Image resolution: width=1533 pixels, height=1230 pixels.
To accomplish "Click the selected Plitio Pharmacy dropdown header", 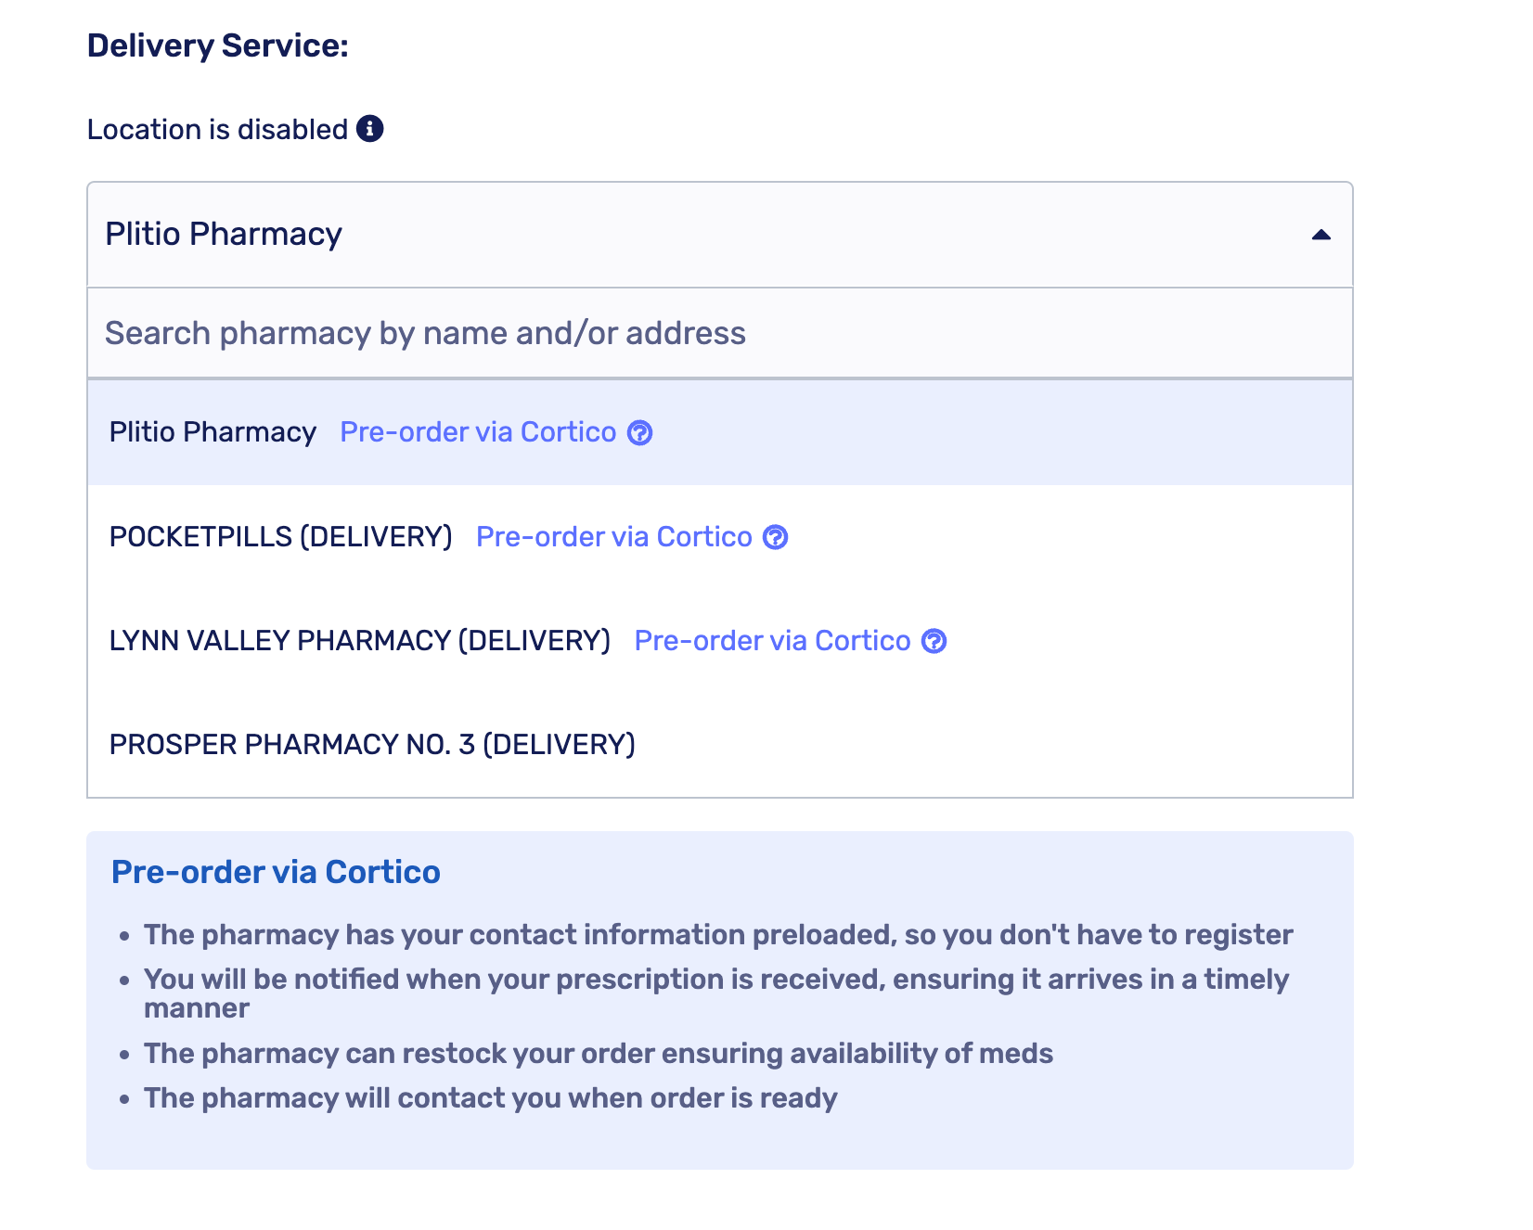I will pyautogui.click(x=650, y=235).
